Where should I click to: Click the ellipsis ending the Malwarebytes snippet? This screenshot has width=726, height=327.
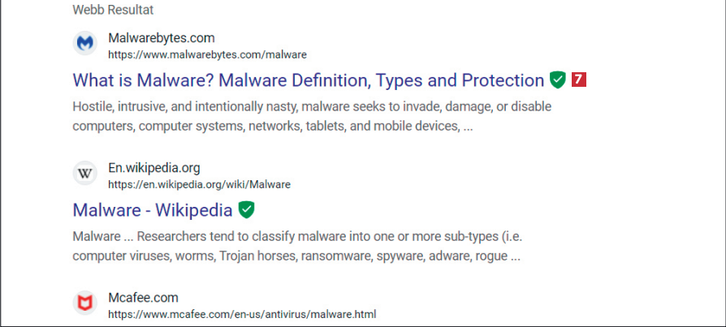[468, 126]
